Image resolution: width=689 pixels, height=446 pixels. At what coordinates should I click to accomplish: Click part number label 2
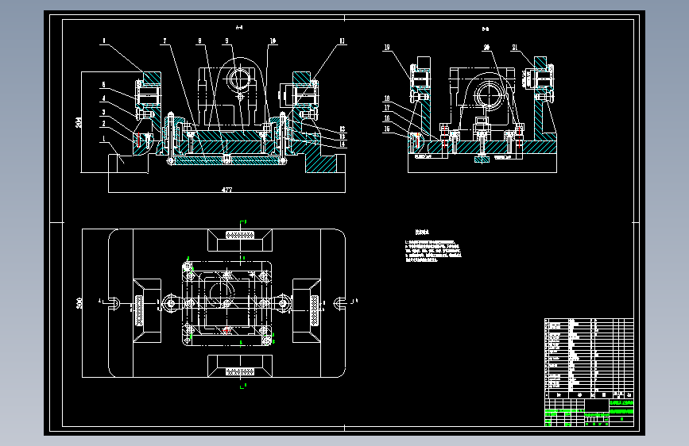pos(103,124)
